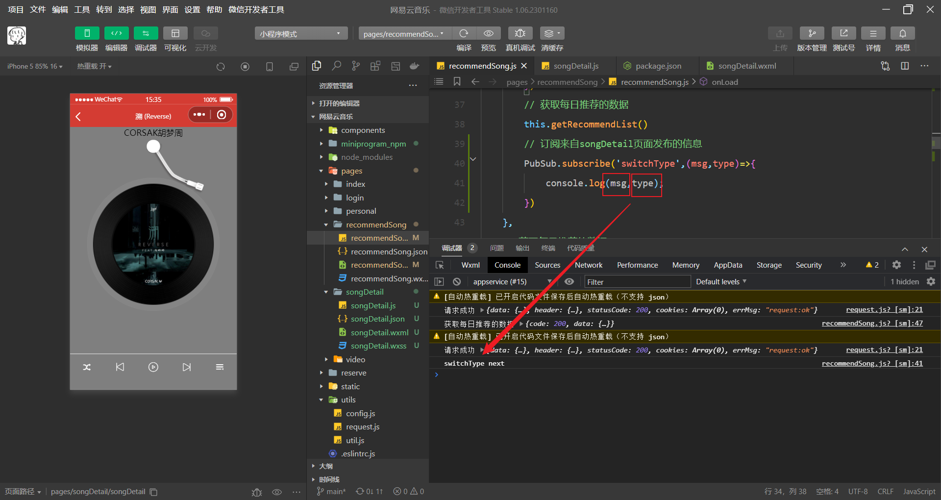Viewport: 941px width, 500px height.
Task: Play the song in simulator
Action: [x=153, y=367]
